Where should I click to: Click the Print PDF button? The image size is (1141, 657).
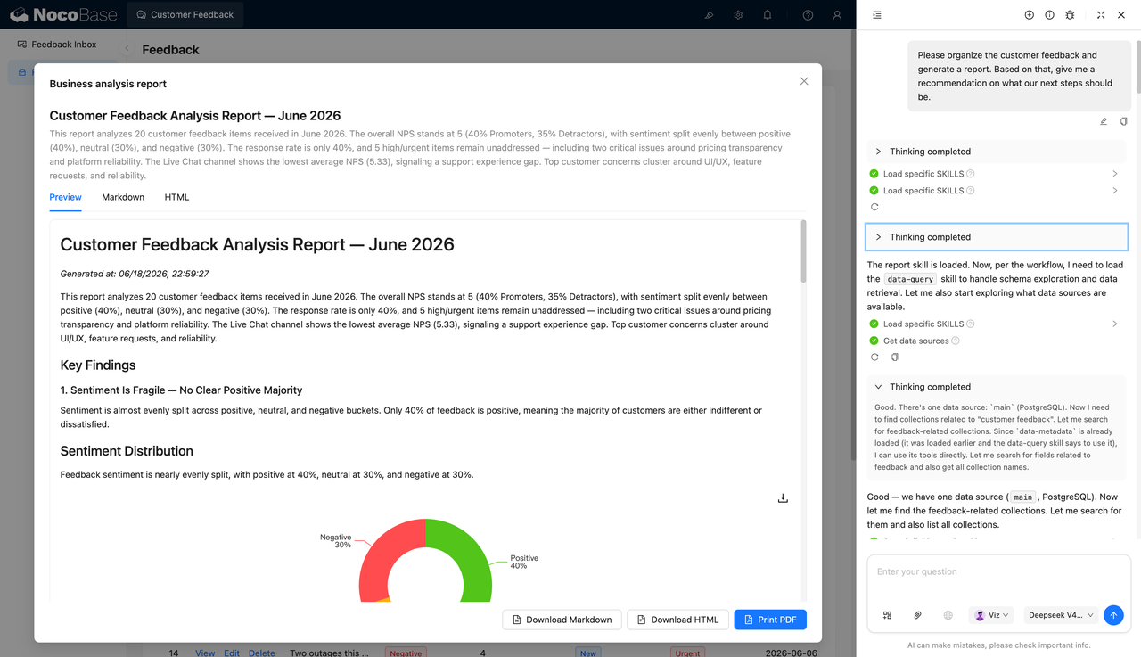[x=770, y=620]
